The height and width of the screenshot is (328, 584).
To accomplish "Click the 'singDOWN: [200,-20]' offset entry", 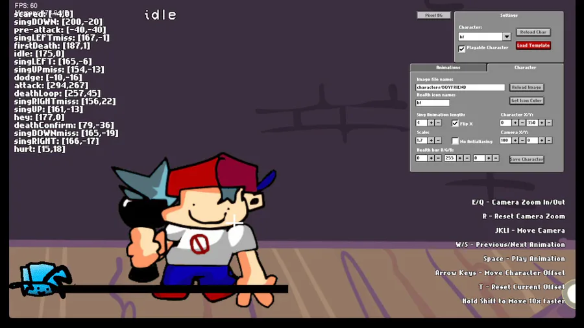I will pos(58,22).
